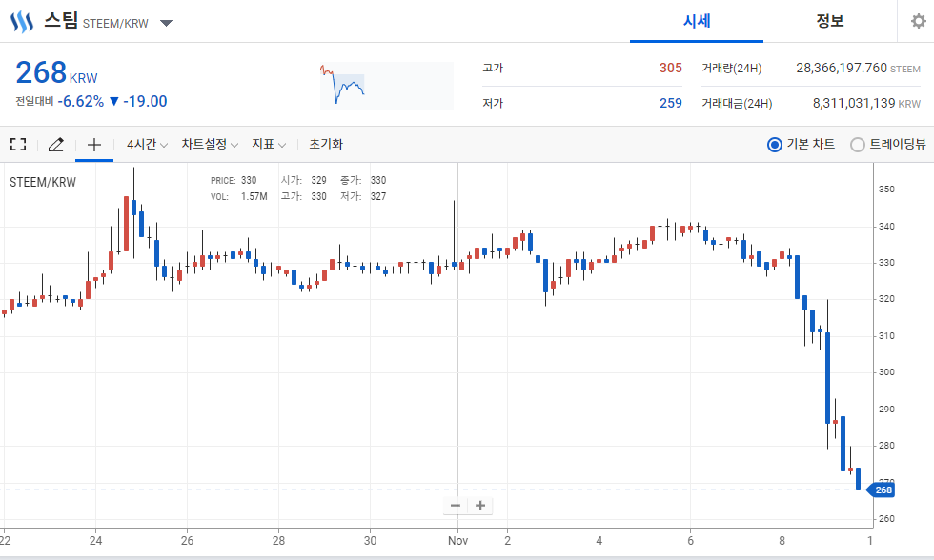Viewport: 934px width, 560px height.
Task: Click the STEEM/KRW chart label
Action: coord(43,182)
